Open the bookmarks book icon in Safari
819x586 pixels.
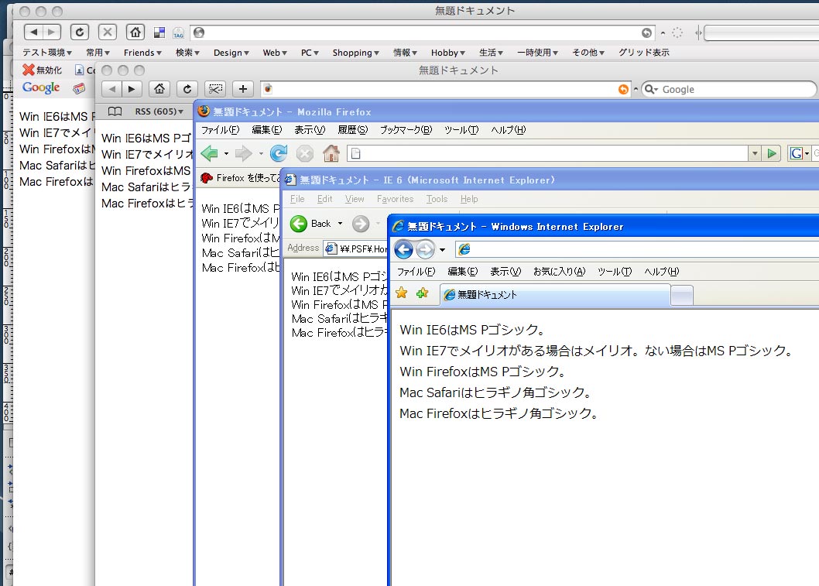pyautogui.click(x=115, y=111)
